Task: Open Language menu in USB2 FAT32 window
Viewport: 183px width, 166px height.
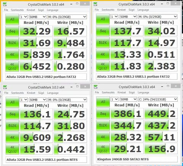Action: [53, 10]
